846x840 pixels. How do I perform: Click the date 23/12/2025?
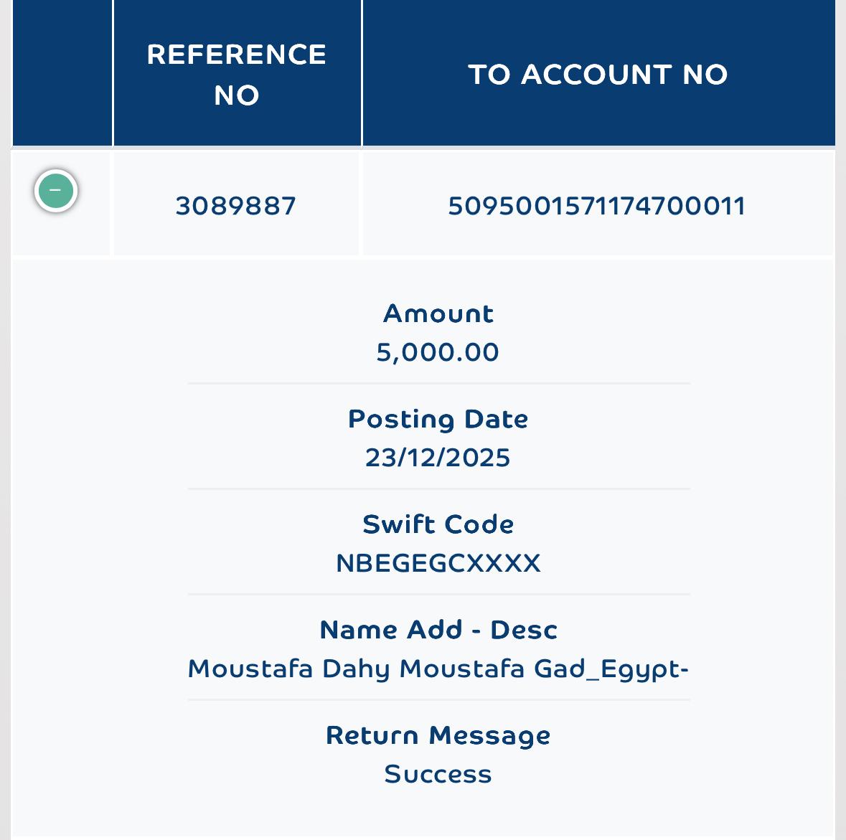coord(438,458)
